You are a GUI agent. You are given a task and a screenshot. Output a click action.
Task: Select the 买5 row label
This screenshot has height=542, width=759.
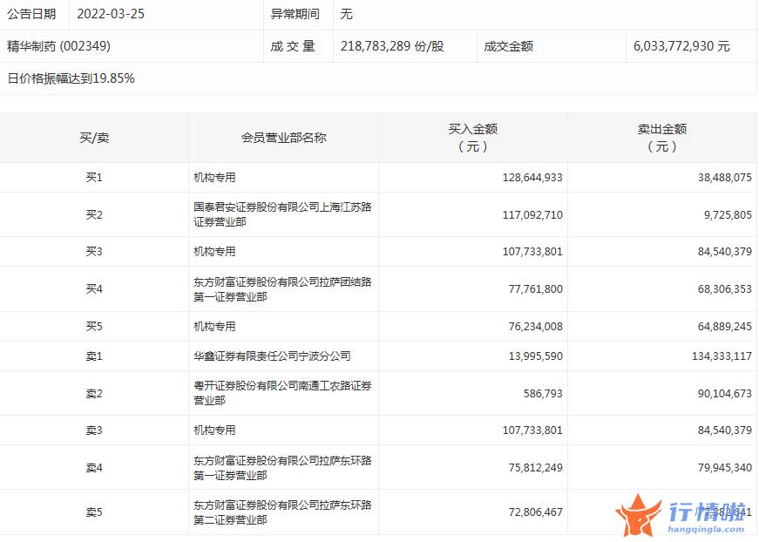[94, 327]
